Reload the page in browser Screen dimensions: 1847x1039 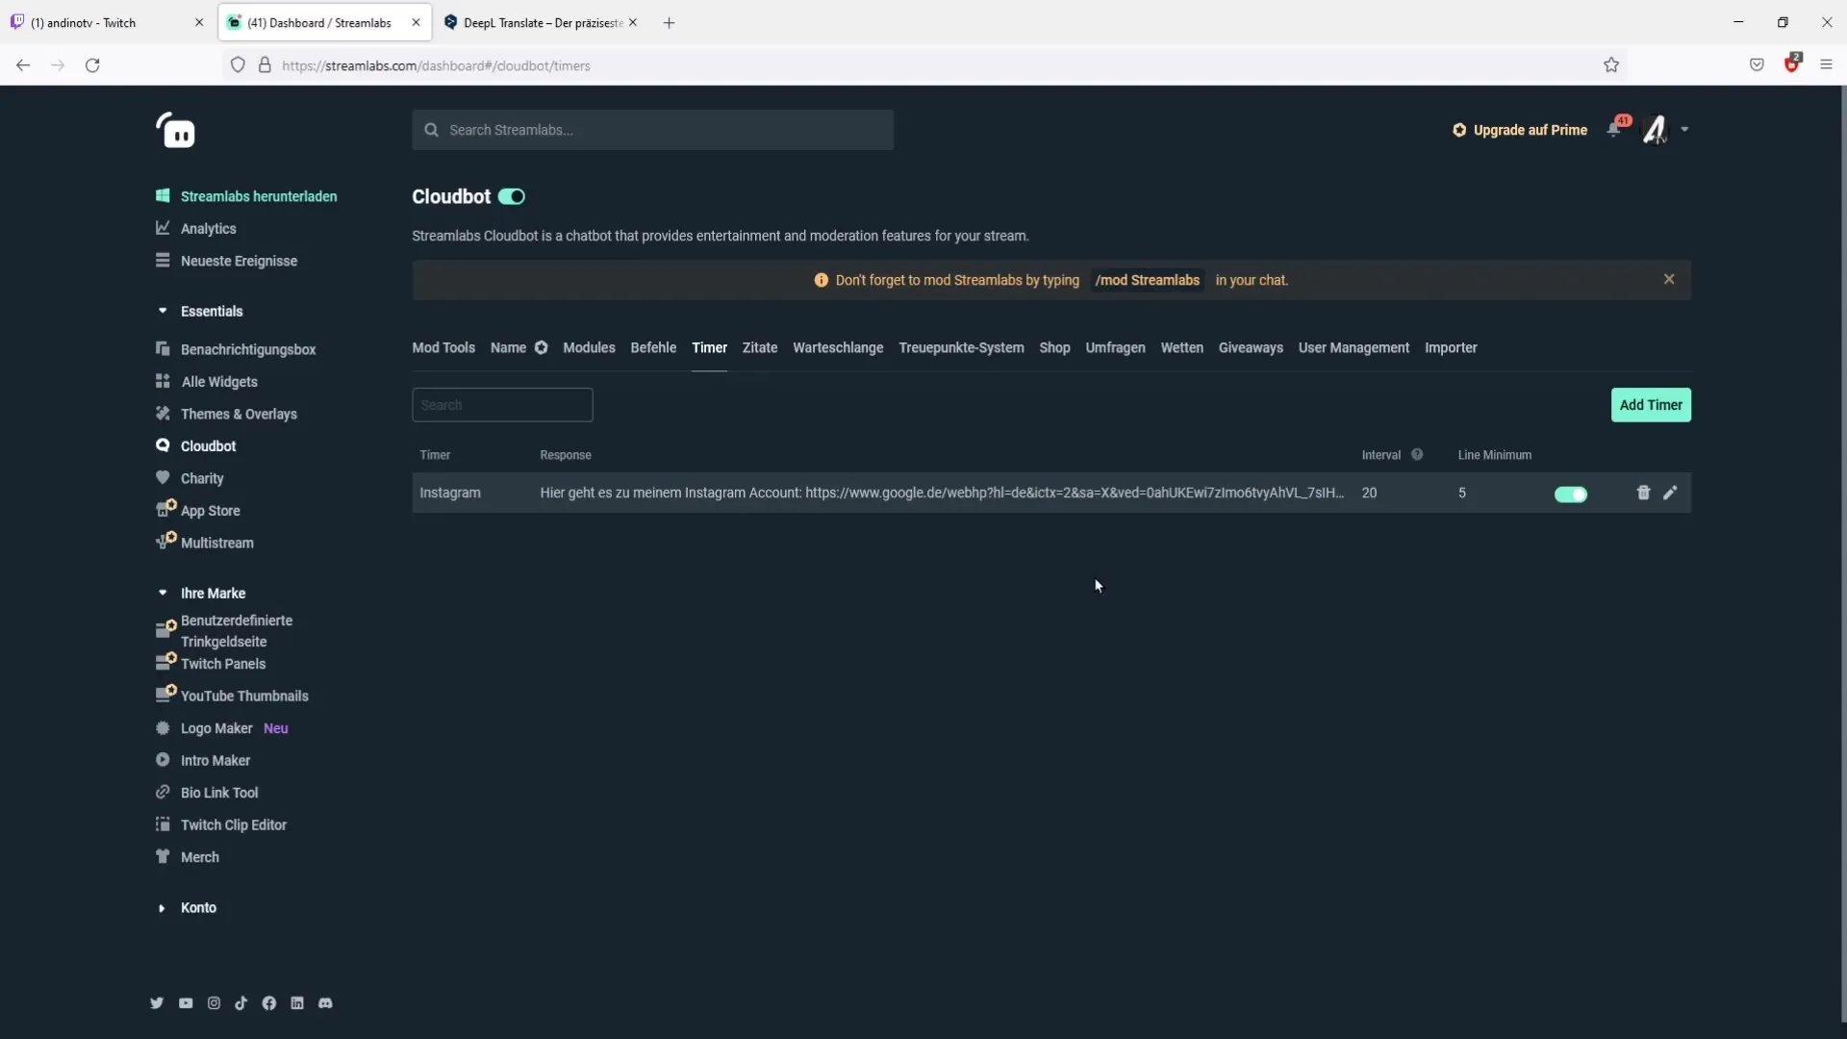coord(92,65)
